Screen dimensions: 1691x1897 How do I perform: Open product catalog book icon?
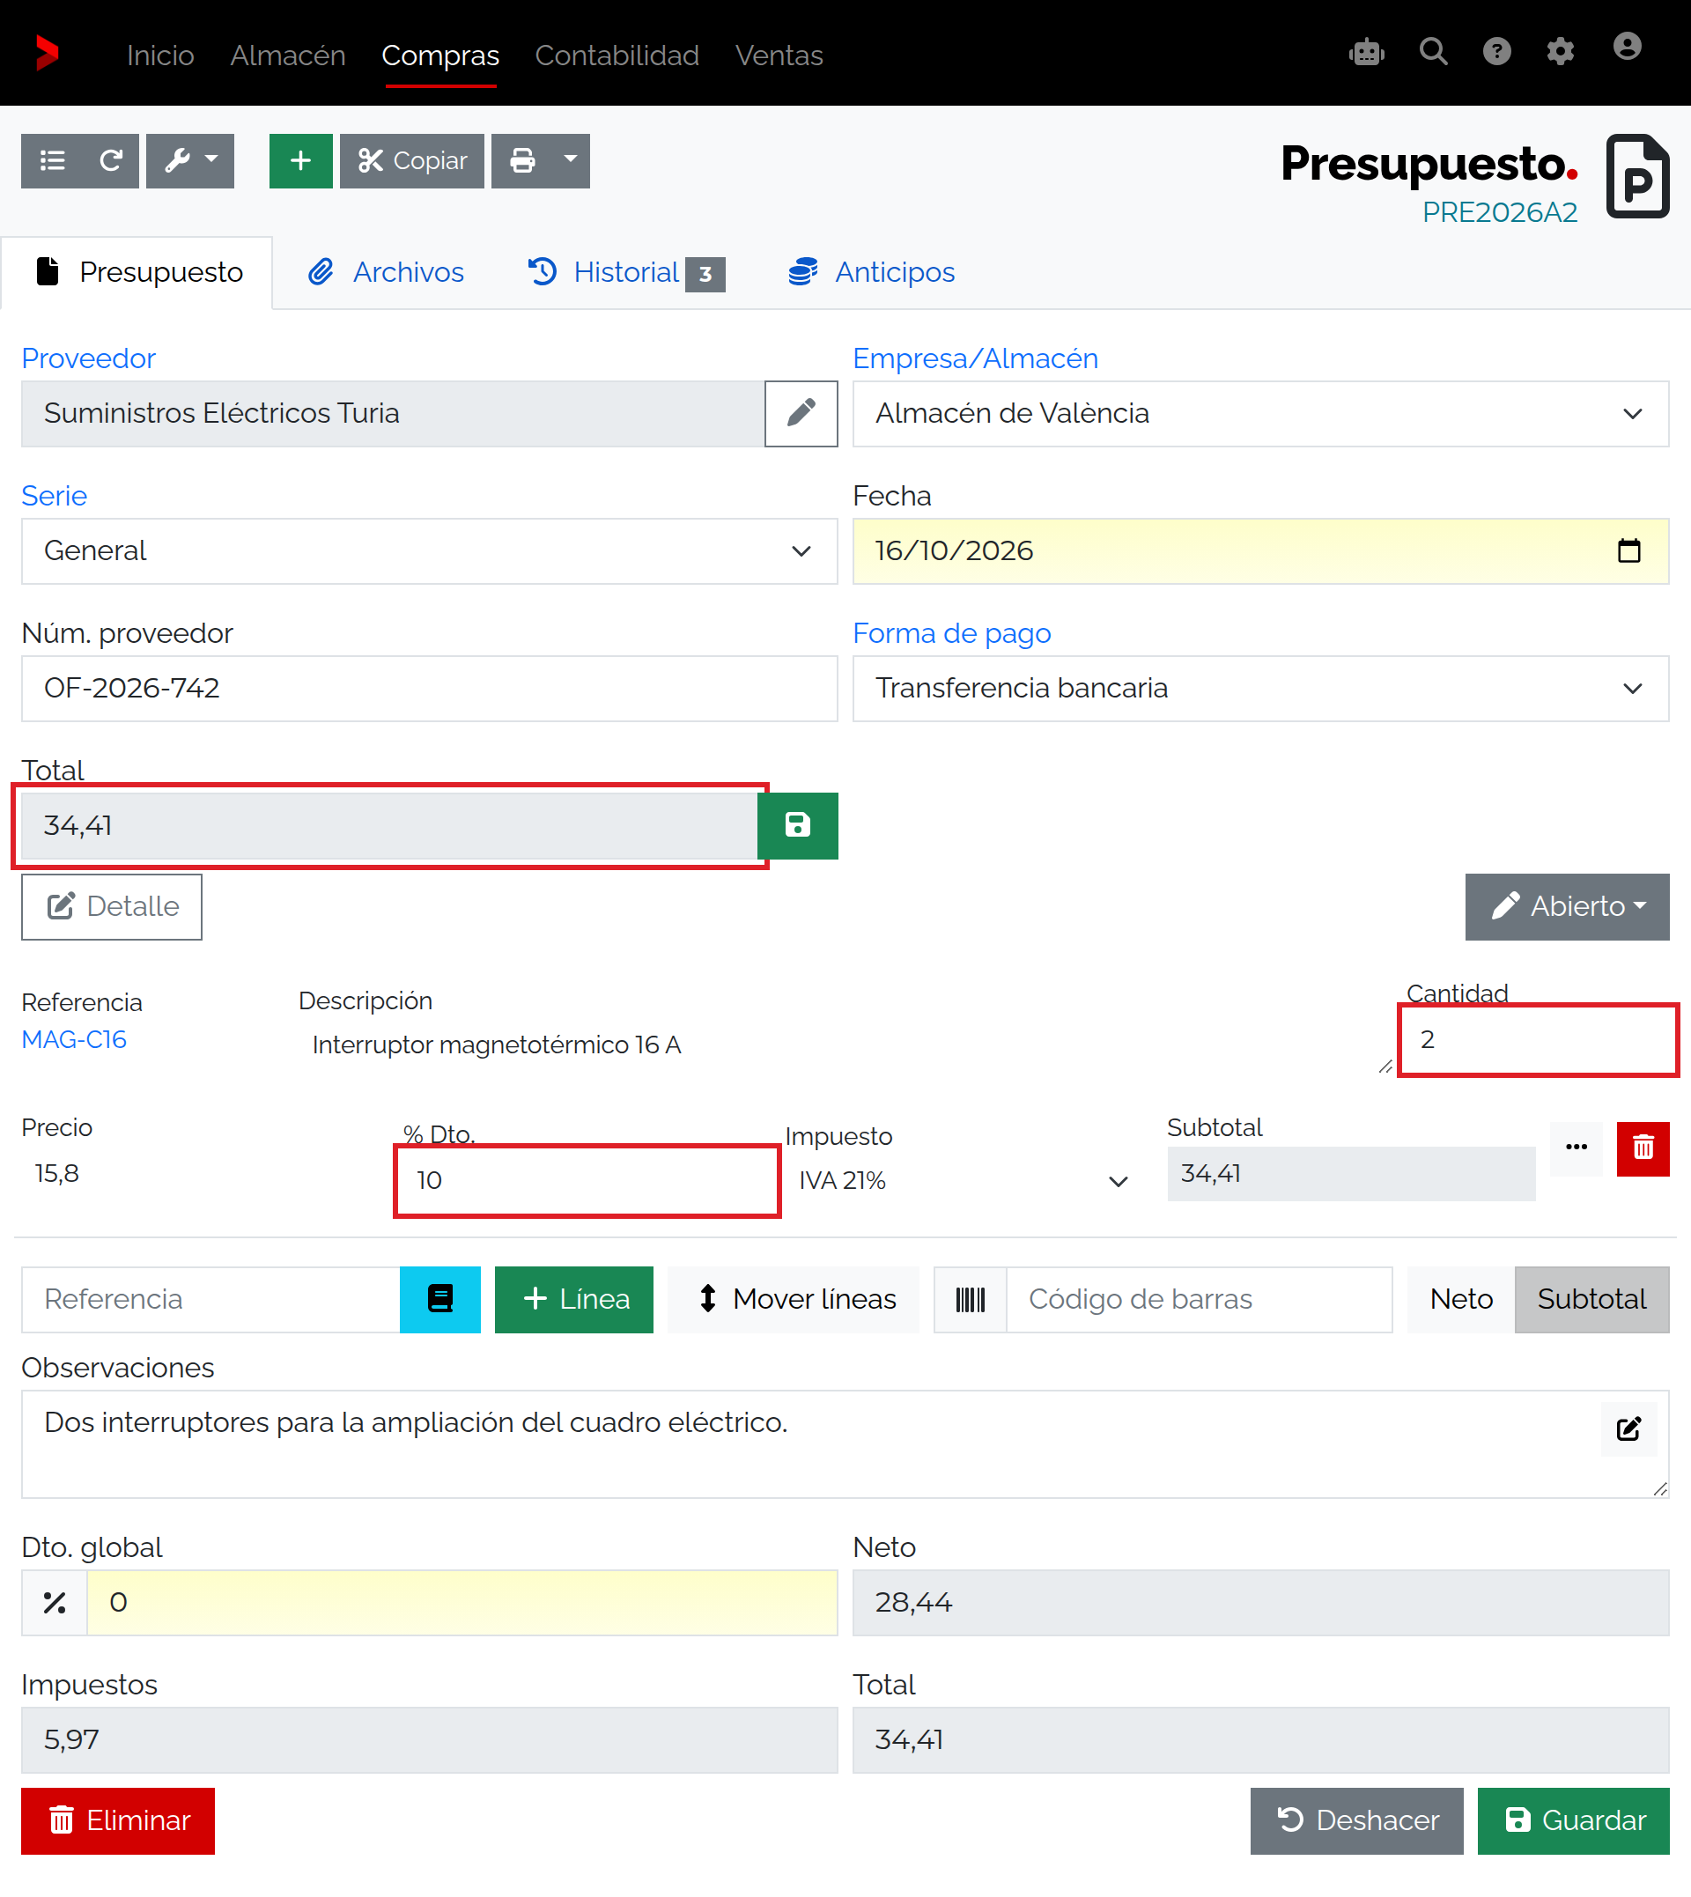[440, 1300]
